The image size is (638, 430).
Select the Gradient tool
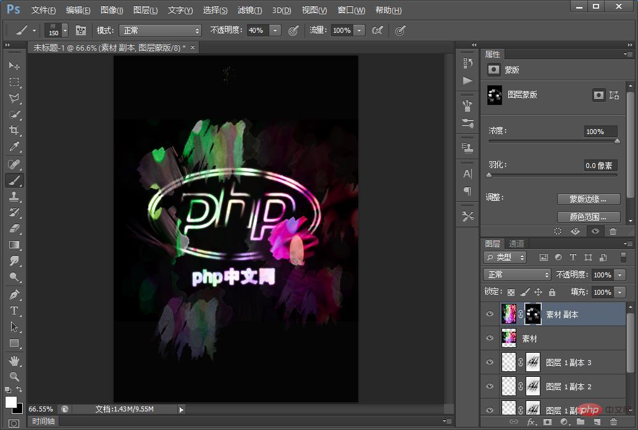click(14, 245)
